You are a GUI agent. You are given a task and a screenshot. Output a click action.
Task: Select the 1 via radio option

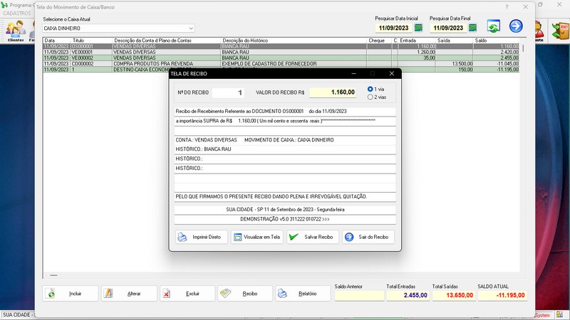click(370, 89)
